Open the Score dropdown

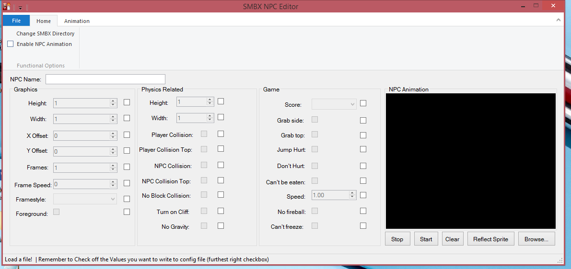pos(334,104)
